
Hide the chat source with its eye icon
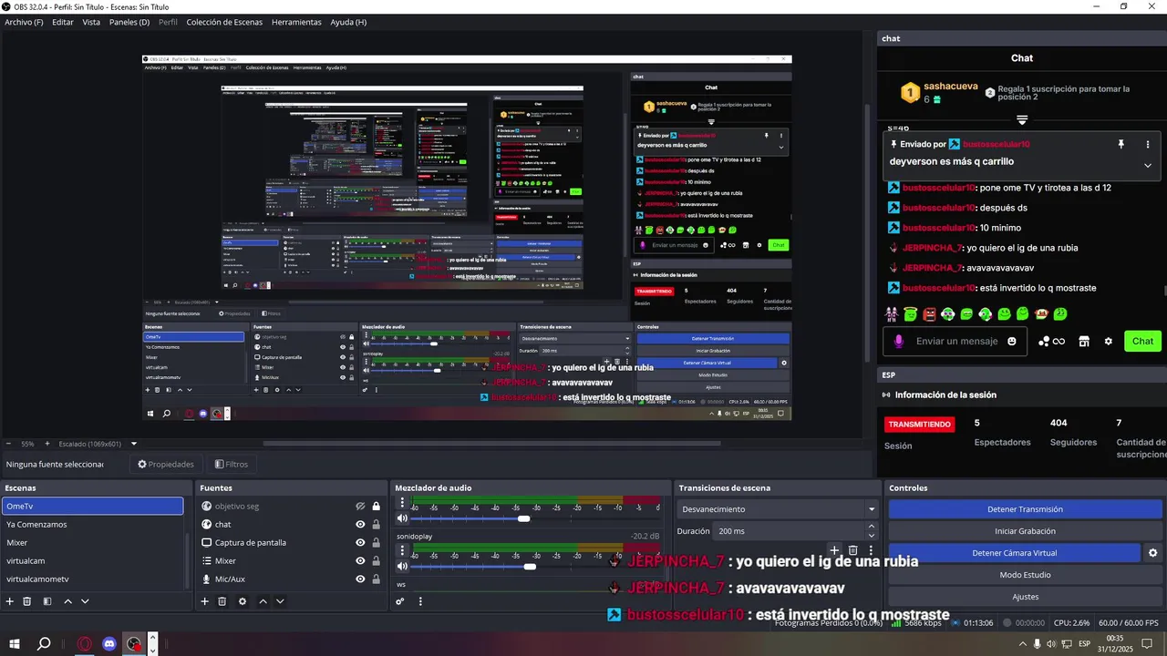[360, 524]
